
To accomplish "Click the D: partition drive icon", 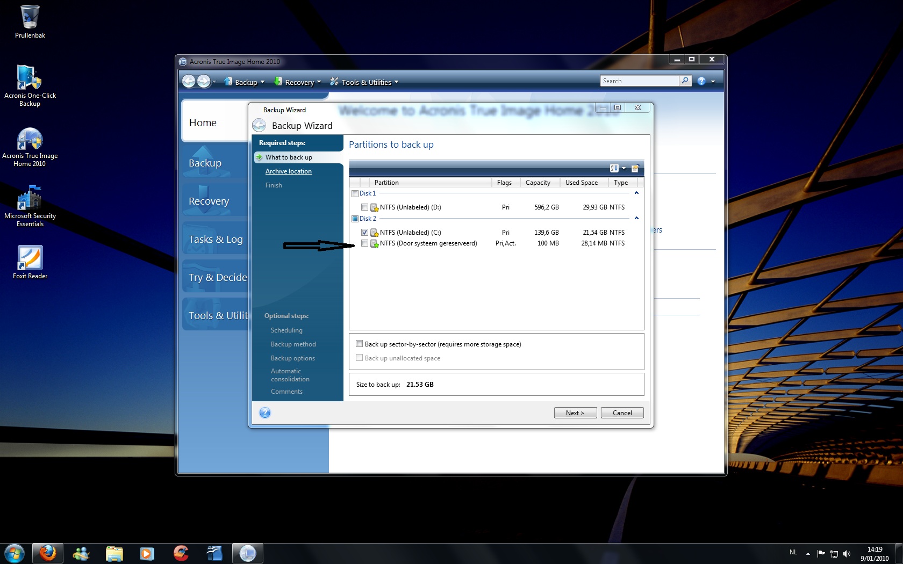I will coord(375,207).
